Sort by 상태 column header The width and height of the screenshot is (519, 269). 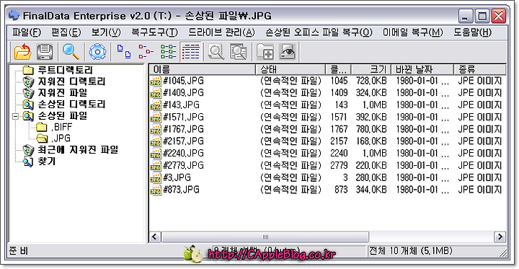[290, 69]
